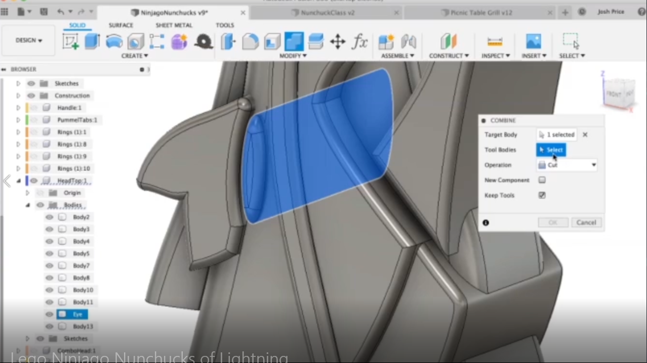Click Cancel in the Combine dialog
Screen dimensions: 647x363
tap(586, 222)
